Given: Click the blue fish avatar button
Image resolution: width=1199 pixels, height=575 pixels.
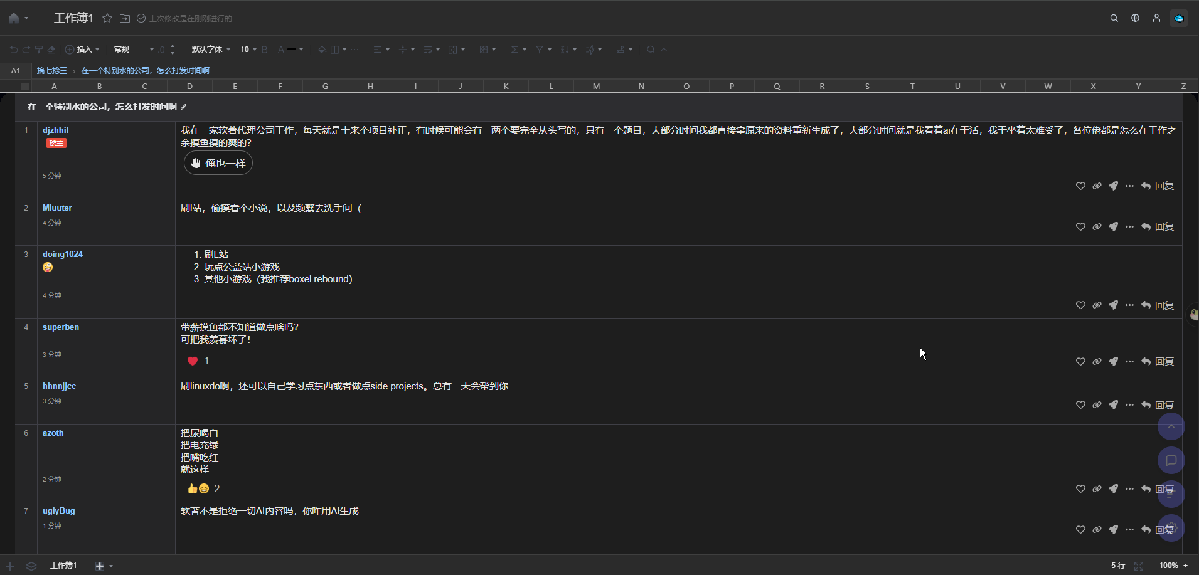Looking at the screenshot, I should 1179,18.
